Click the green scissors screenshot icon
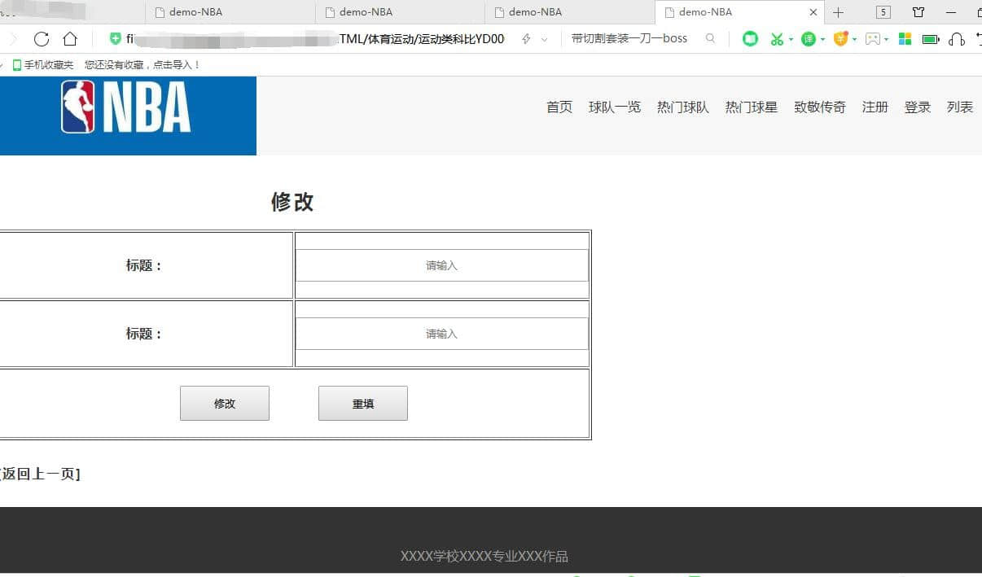This screenshot has height=577, width=982. pos(777,39)
